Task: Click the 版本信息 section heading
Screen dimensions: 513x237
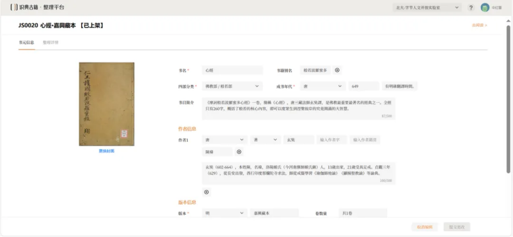Action: (187, 202)
